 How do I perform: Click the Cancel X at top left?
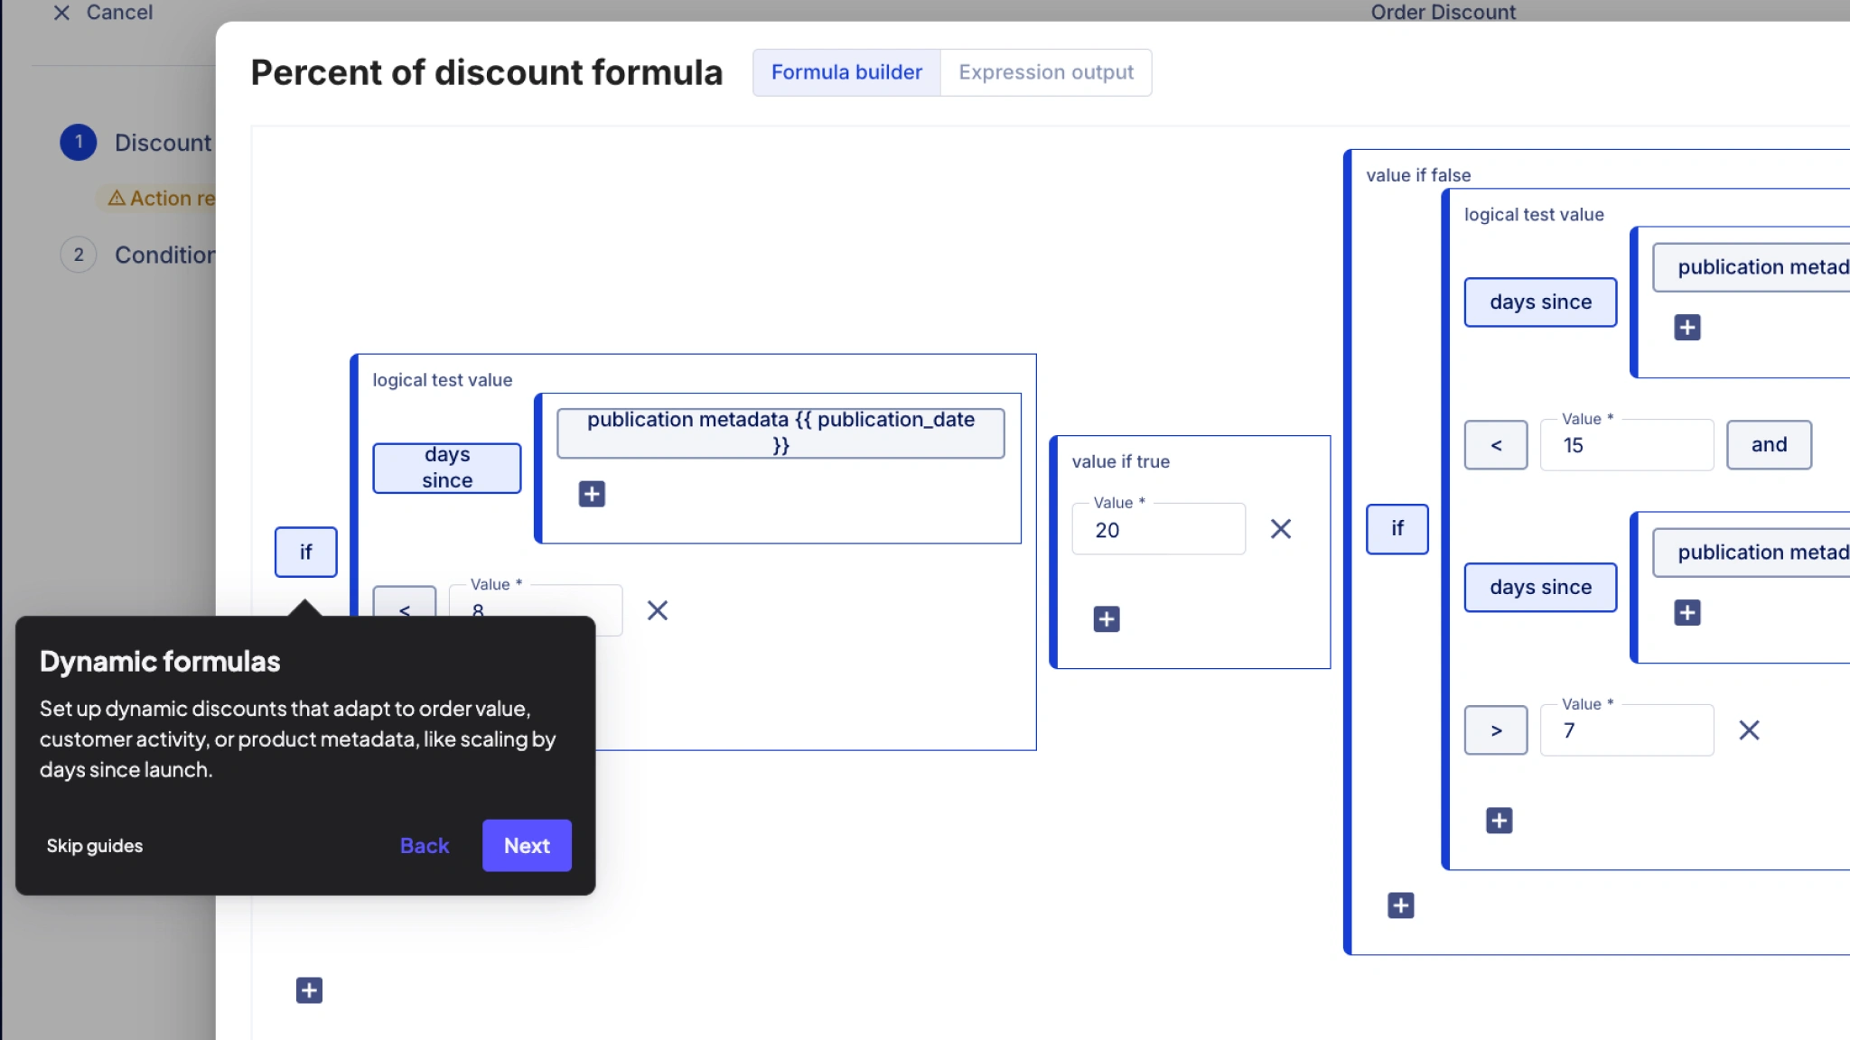click(61, 13)
